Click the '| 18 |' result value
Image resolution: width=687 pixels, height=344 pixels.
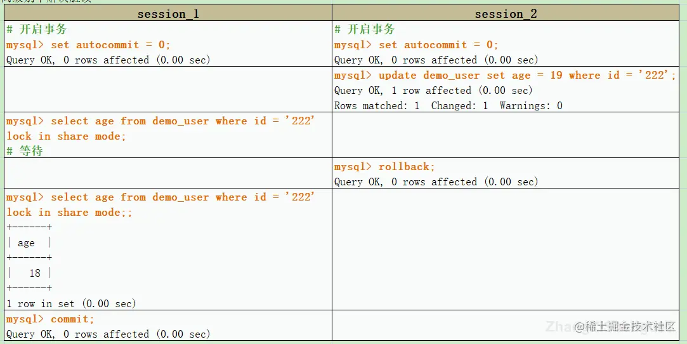click(x=29, y=273)
